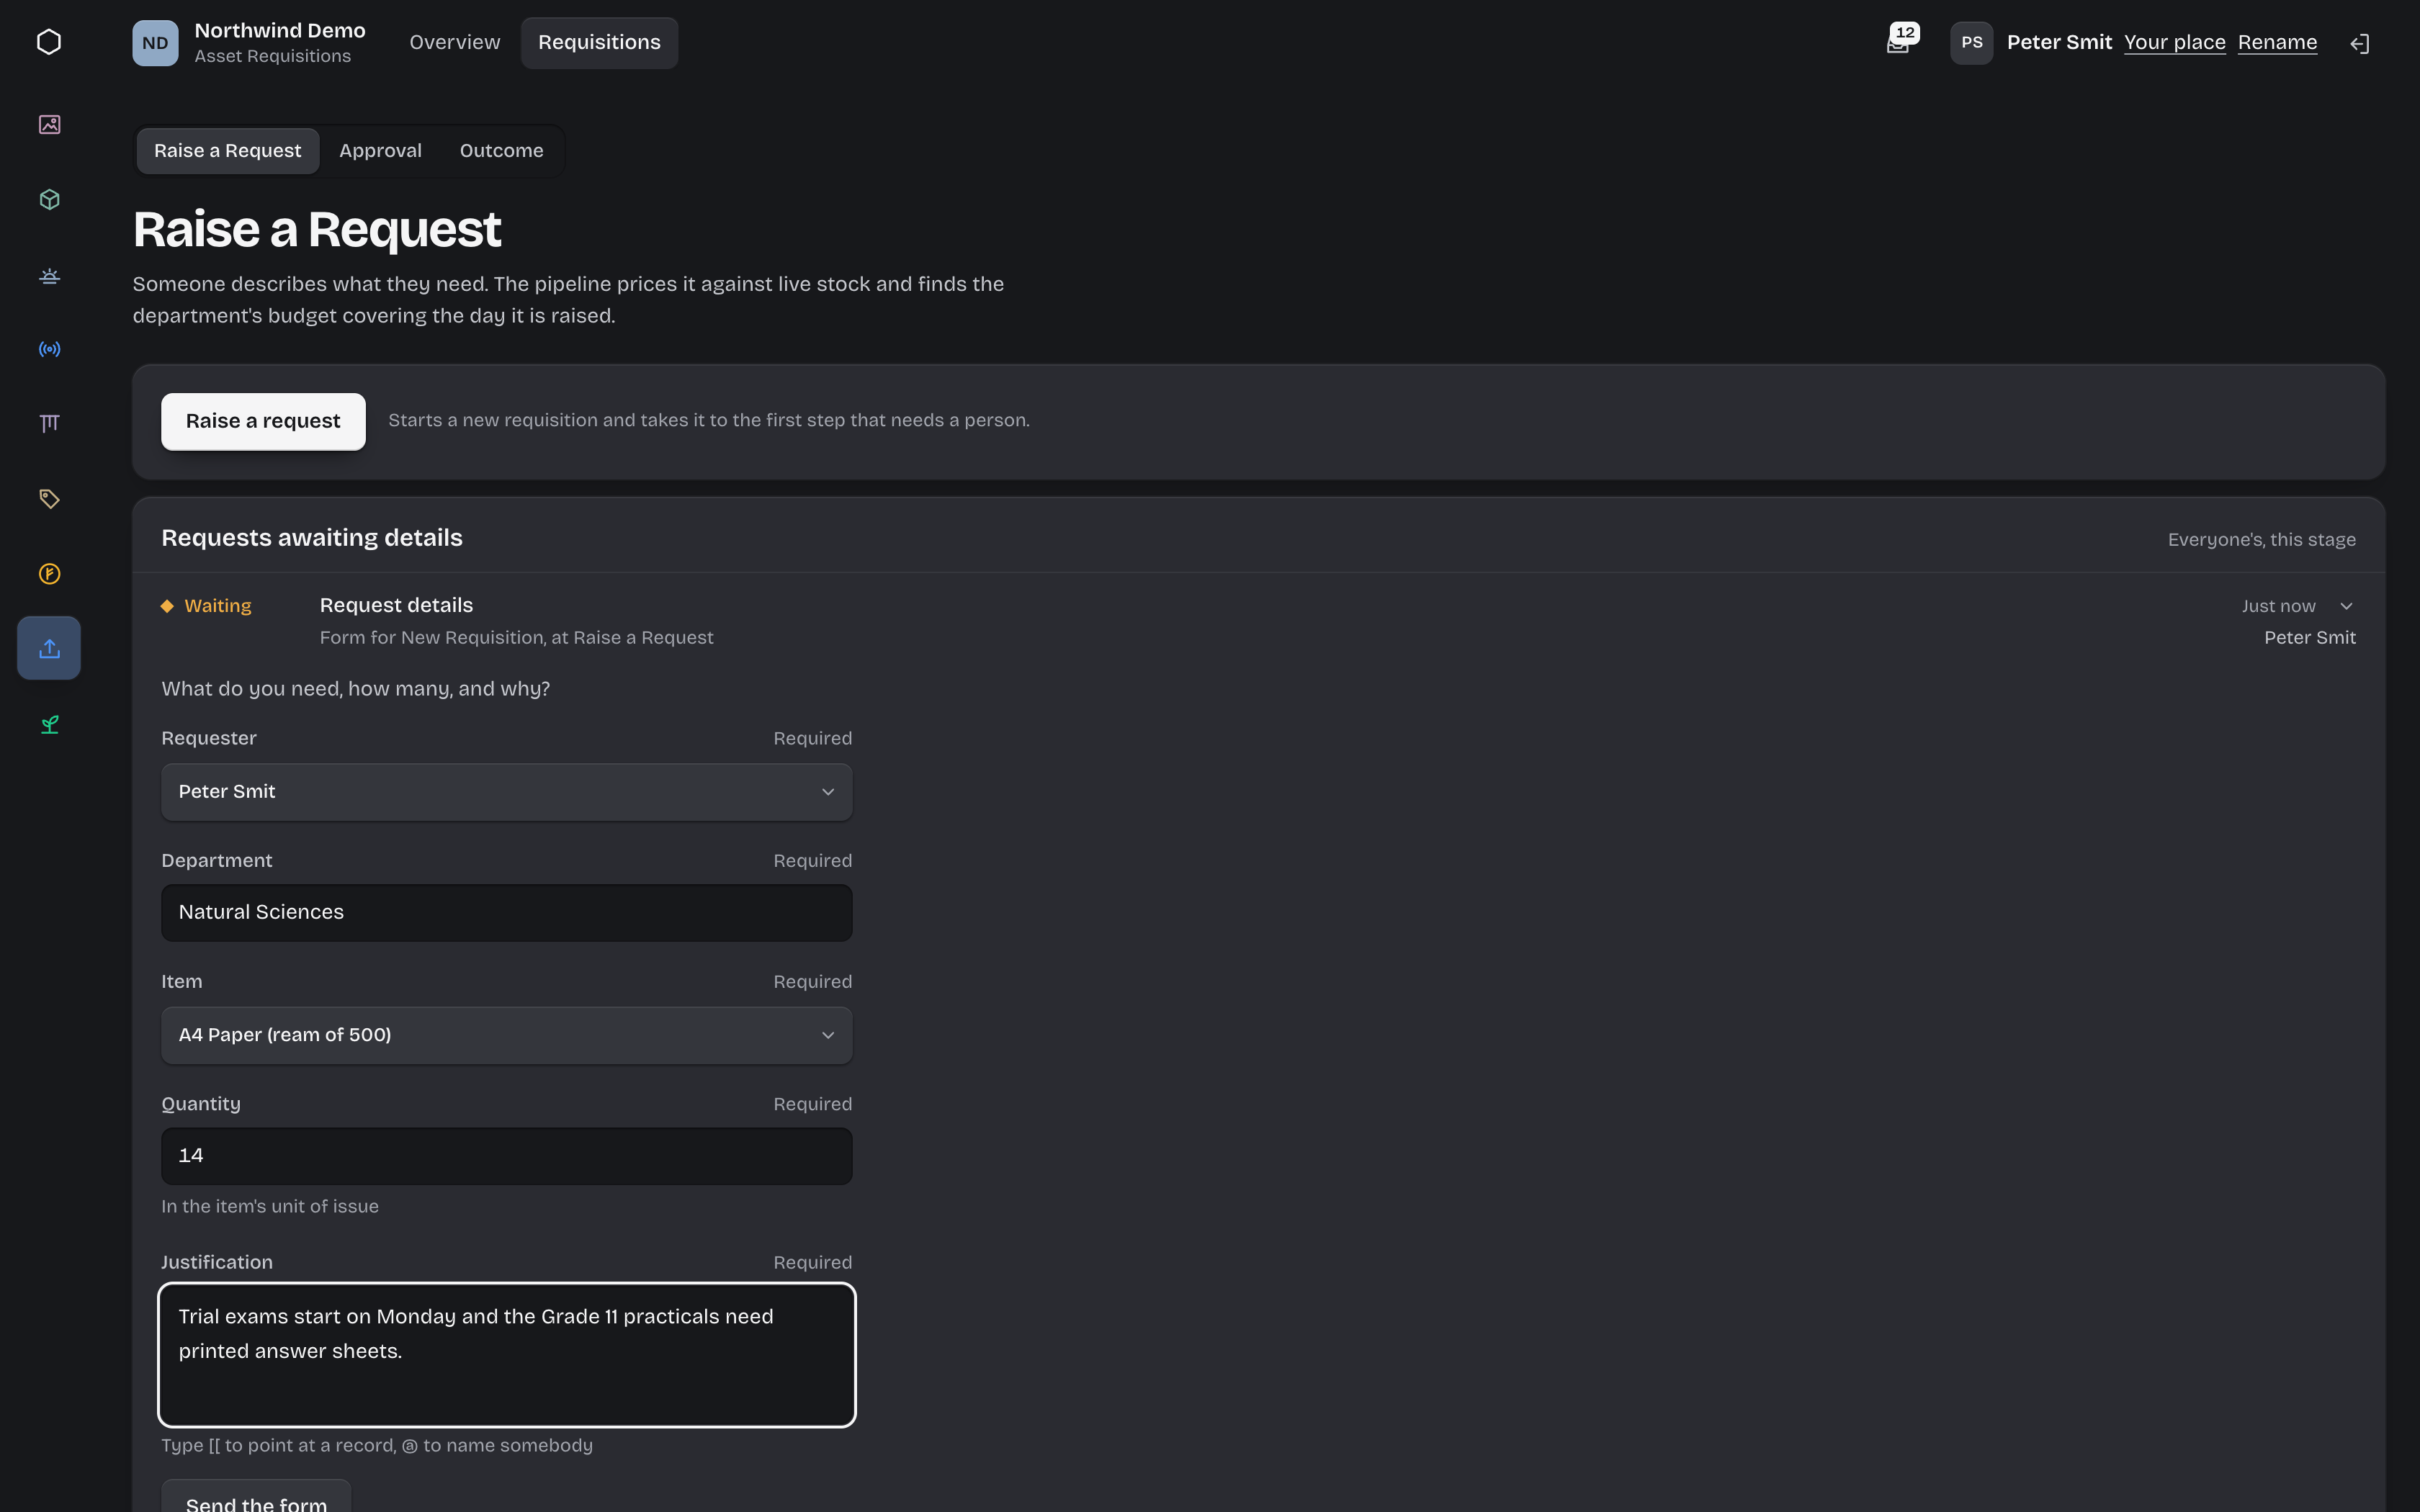
Task: Open the purple gate icon in sidebar
Action: coord(49,424)
